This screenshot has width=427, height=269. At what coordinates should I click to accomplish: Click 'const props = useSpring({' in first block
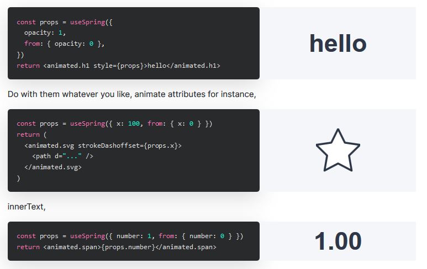click(x=65, y=22)
